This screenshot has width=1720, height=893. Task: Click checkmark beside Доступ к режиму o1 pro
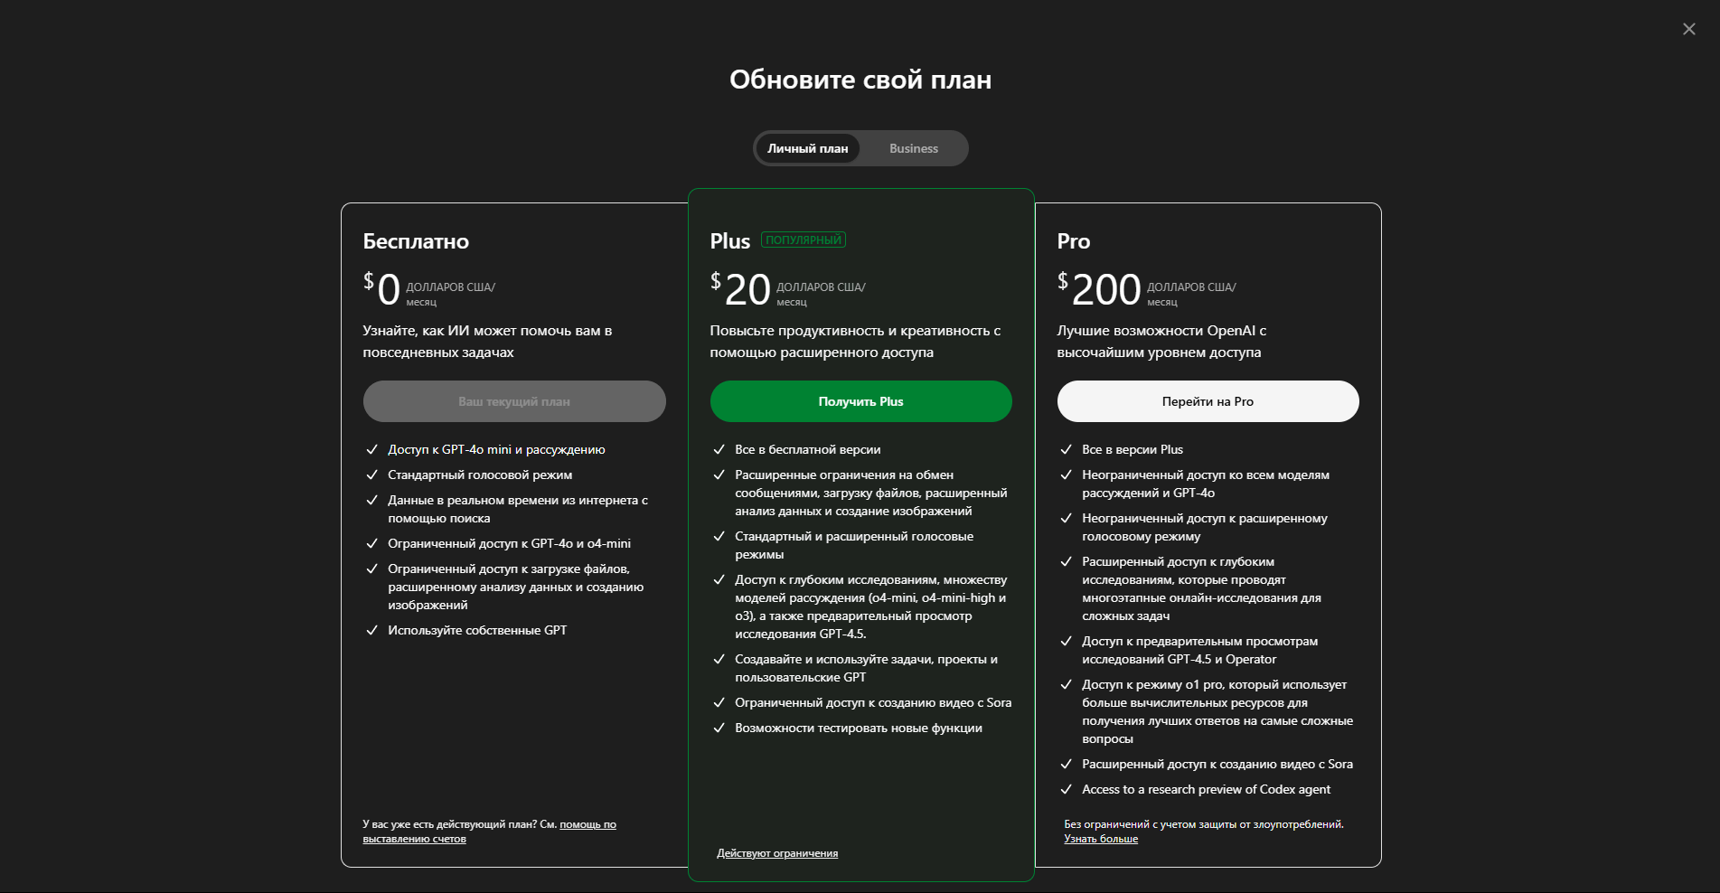(x=1066, y=684)
